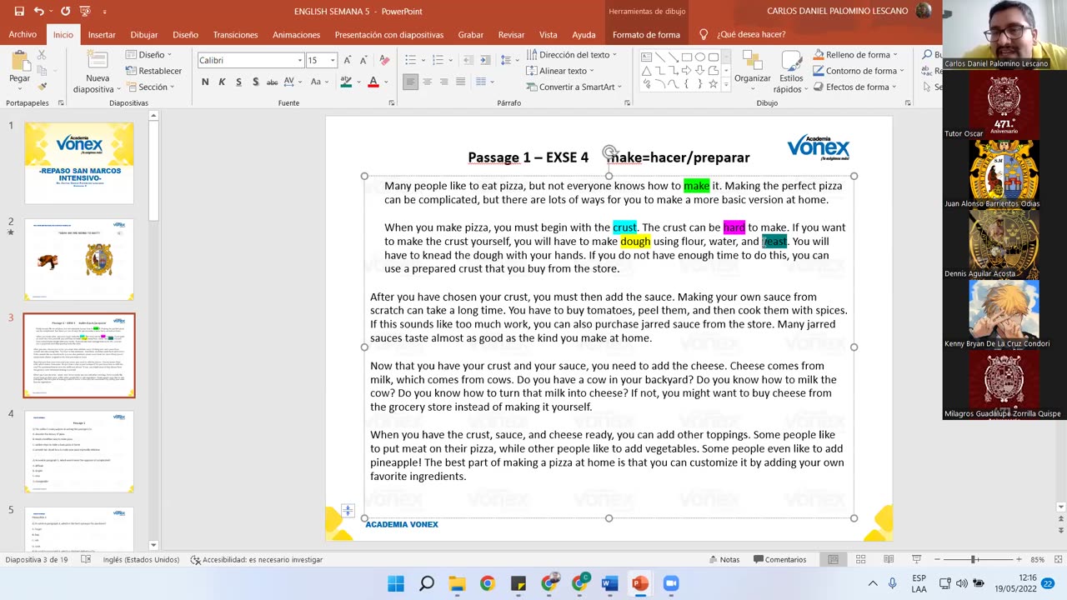The image size is (1067, 600).
Task: Open the Windows Start menu
Action: pyautogui.click(x=396, y=583)
